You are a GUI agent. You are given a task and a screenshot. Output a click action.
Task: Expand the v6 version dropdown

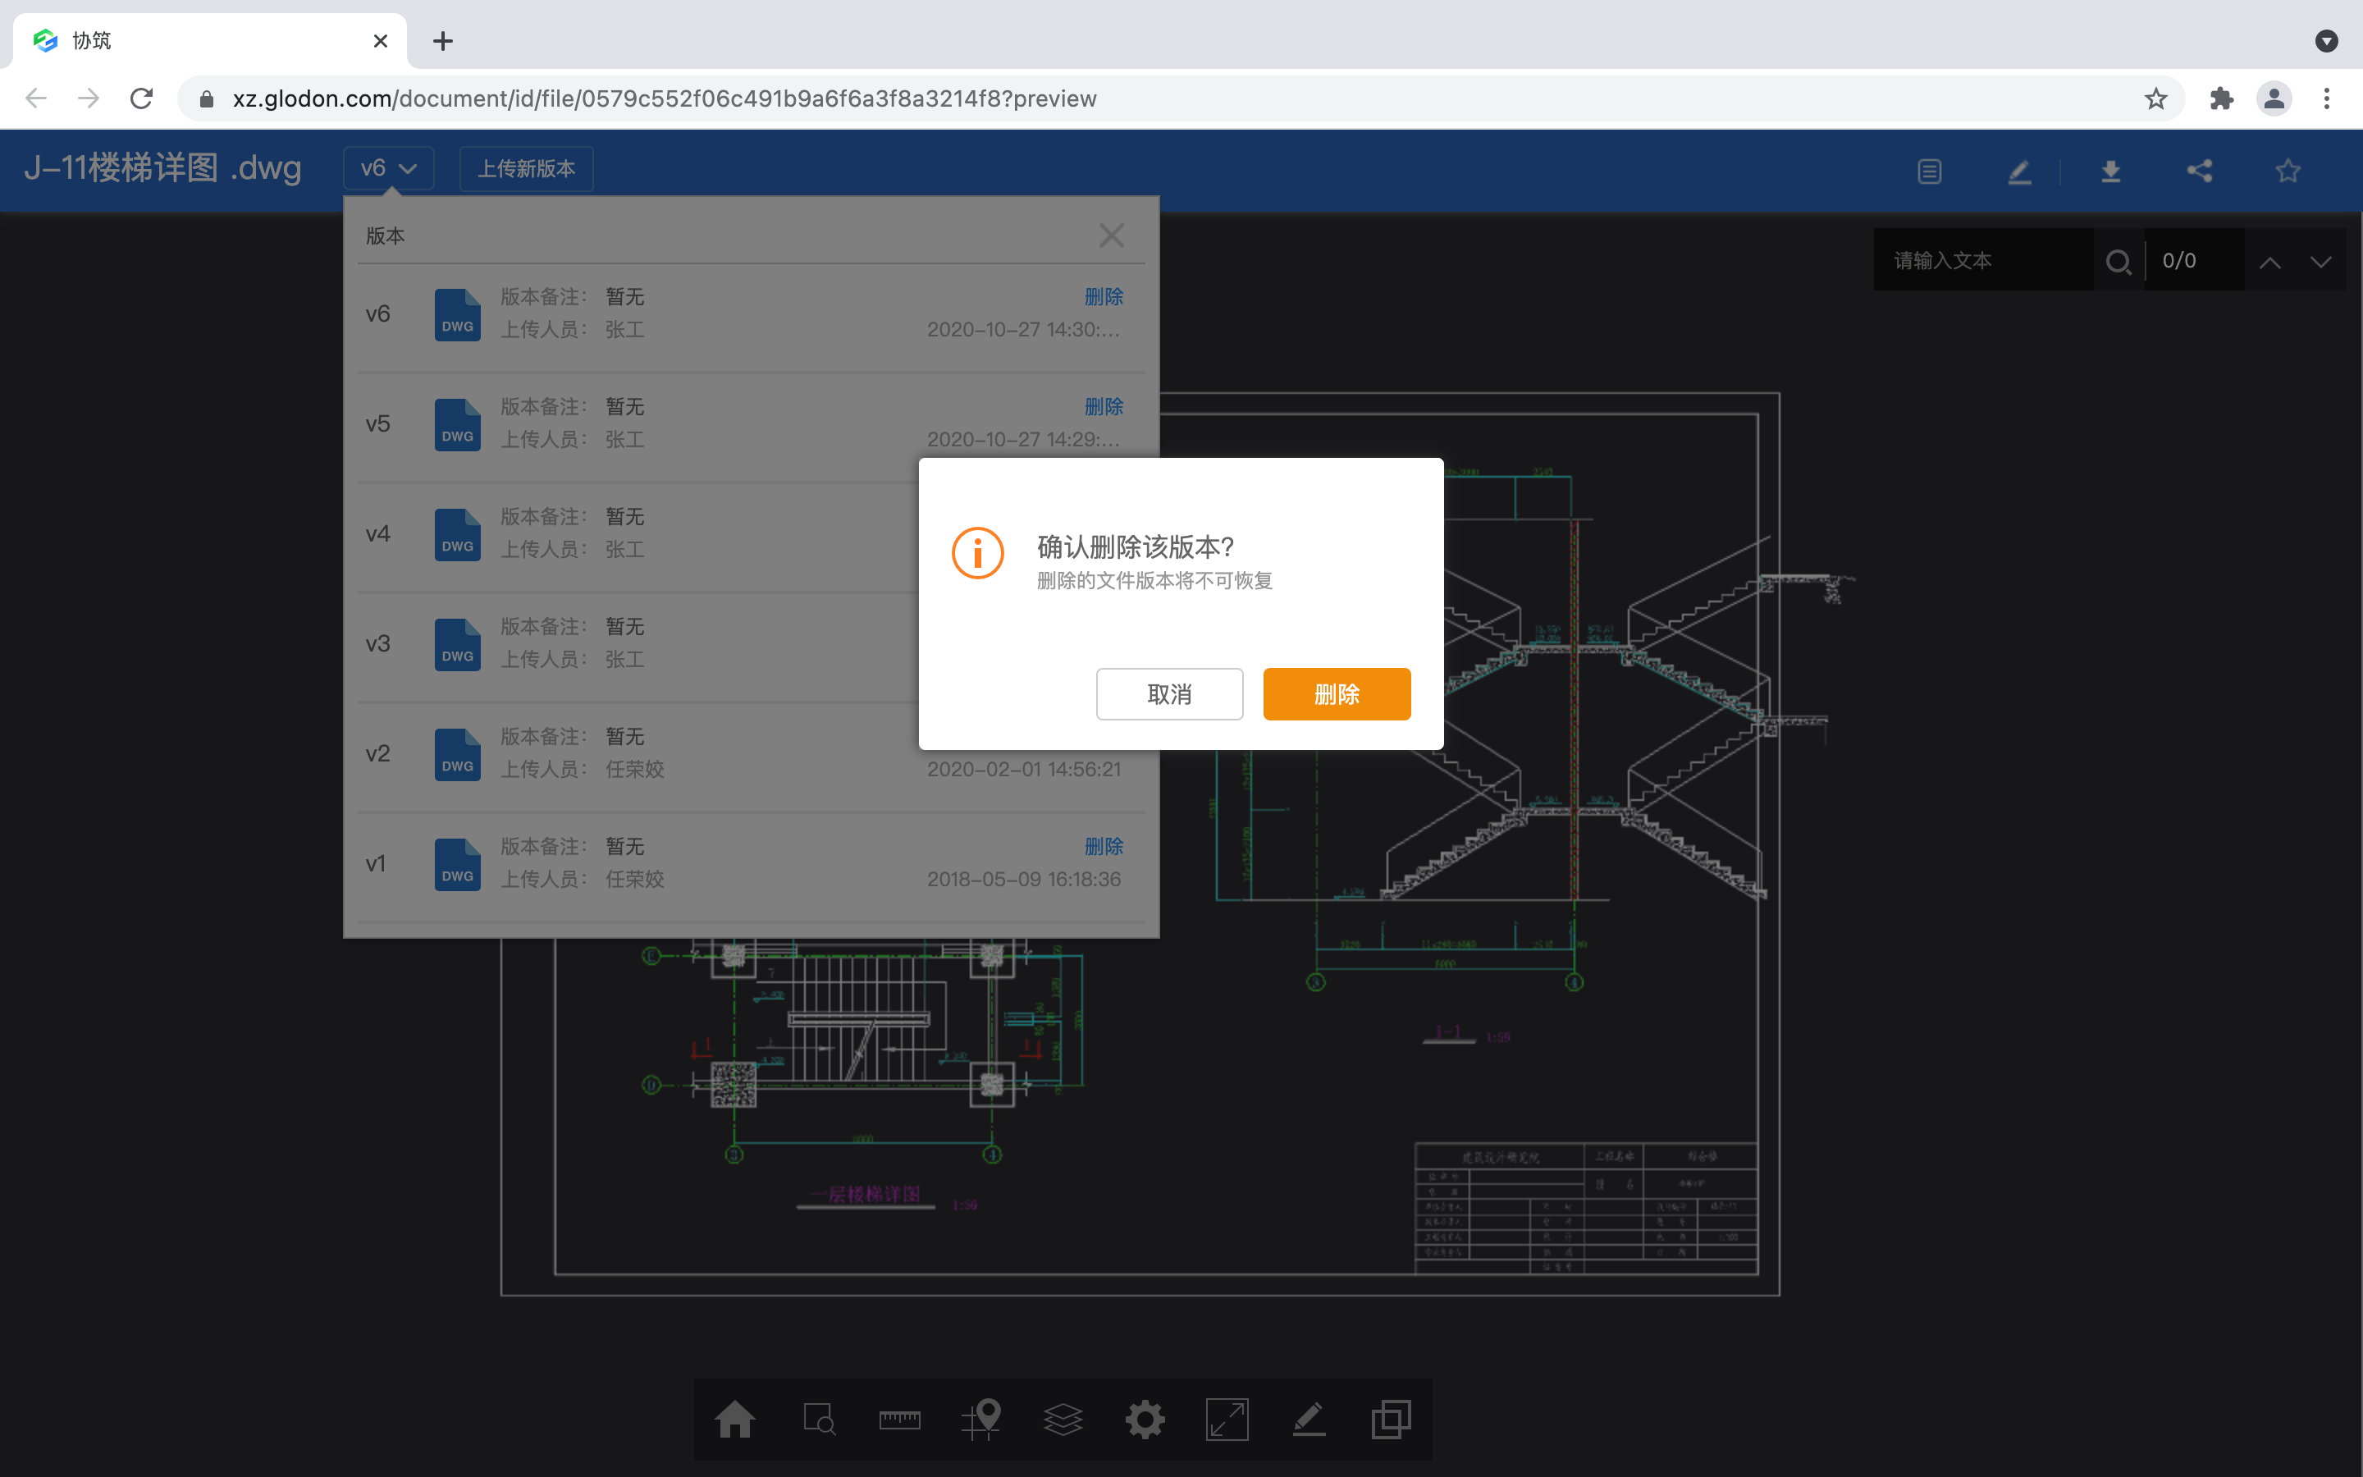pyautogui.click(x=389, y=168)
